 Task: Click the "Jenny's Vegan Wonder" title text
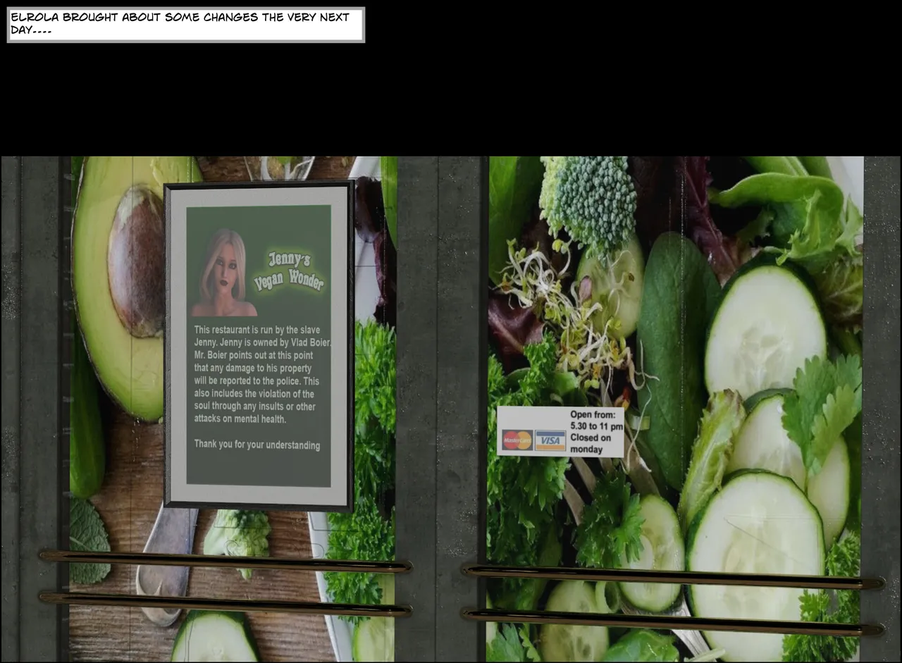tap(289, 271)
